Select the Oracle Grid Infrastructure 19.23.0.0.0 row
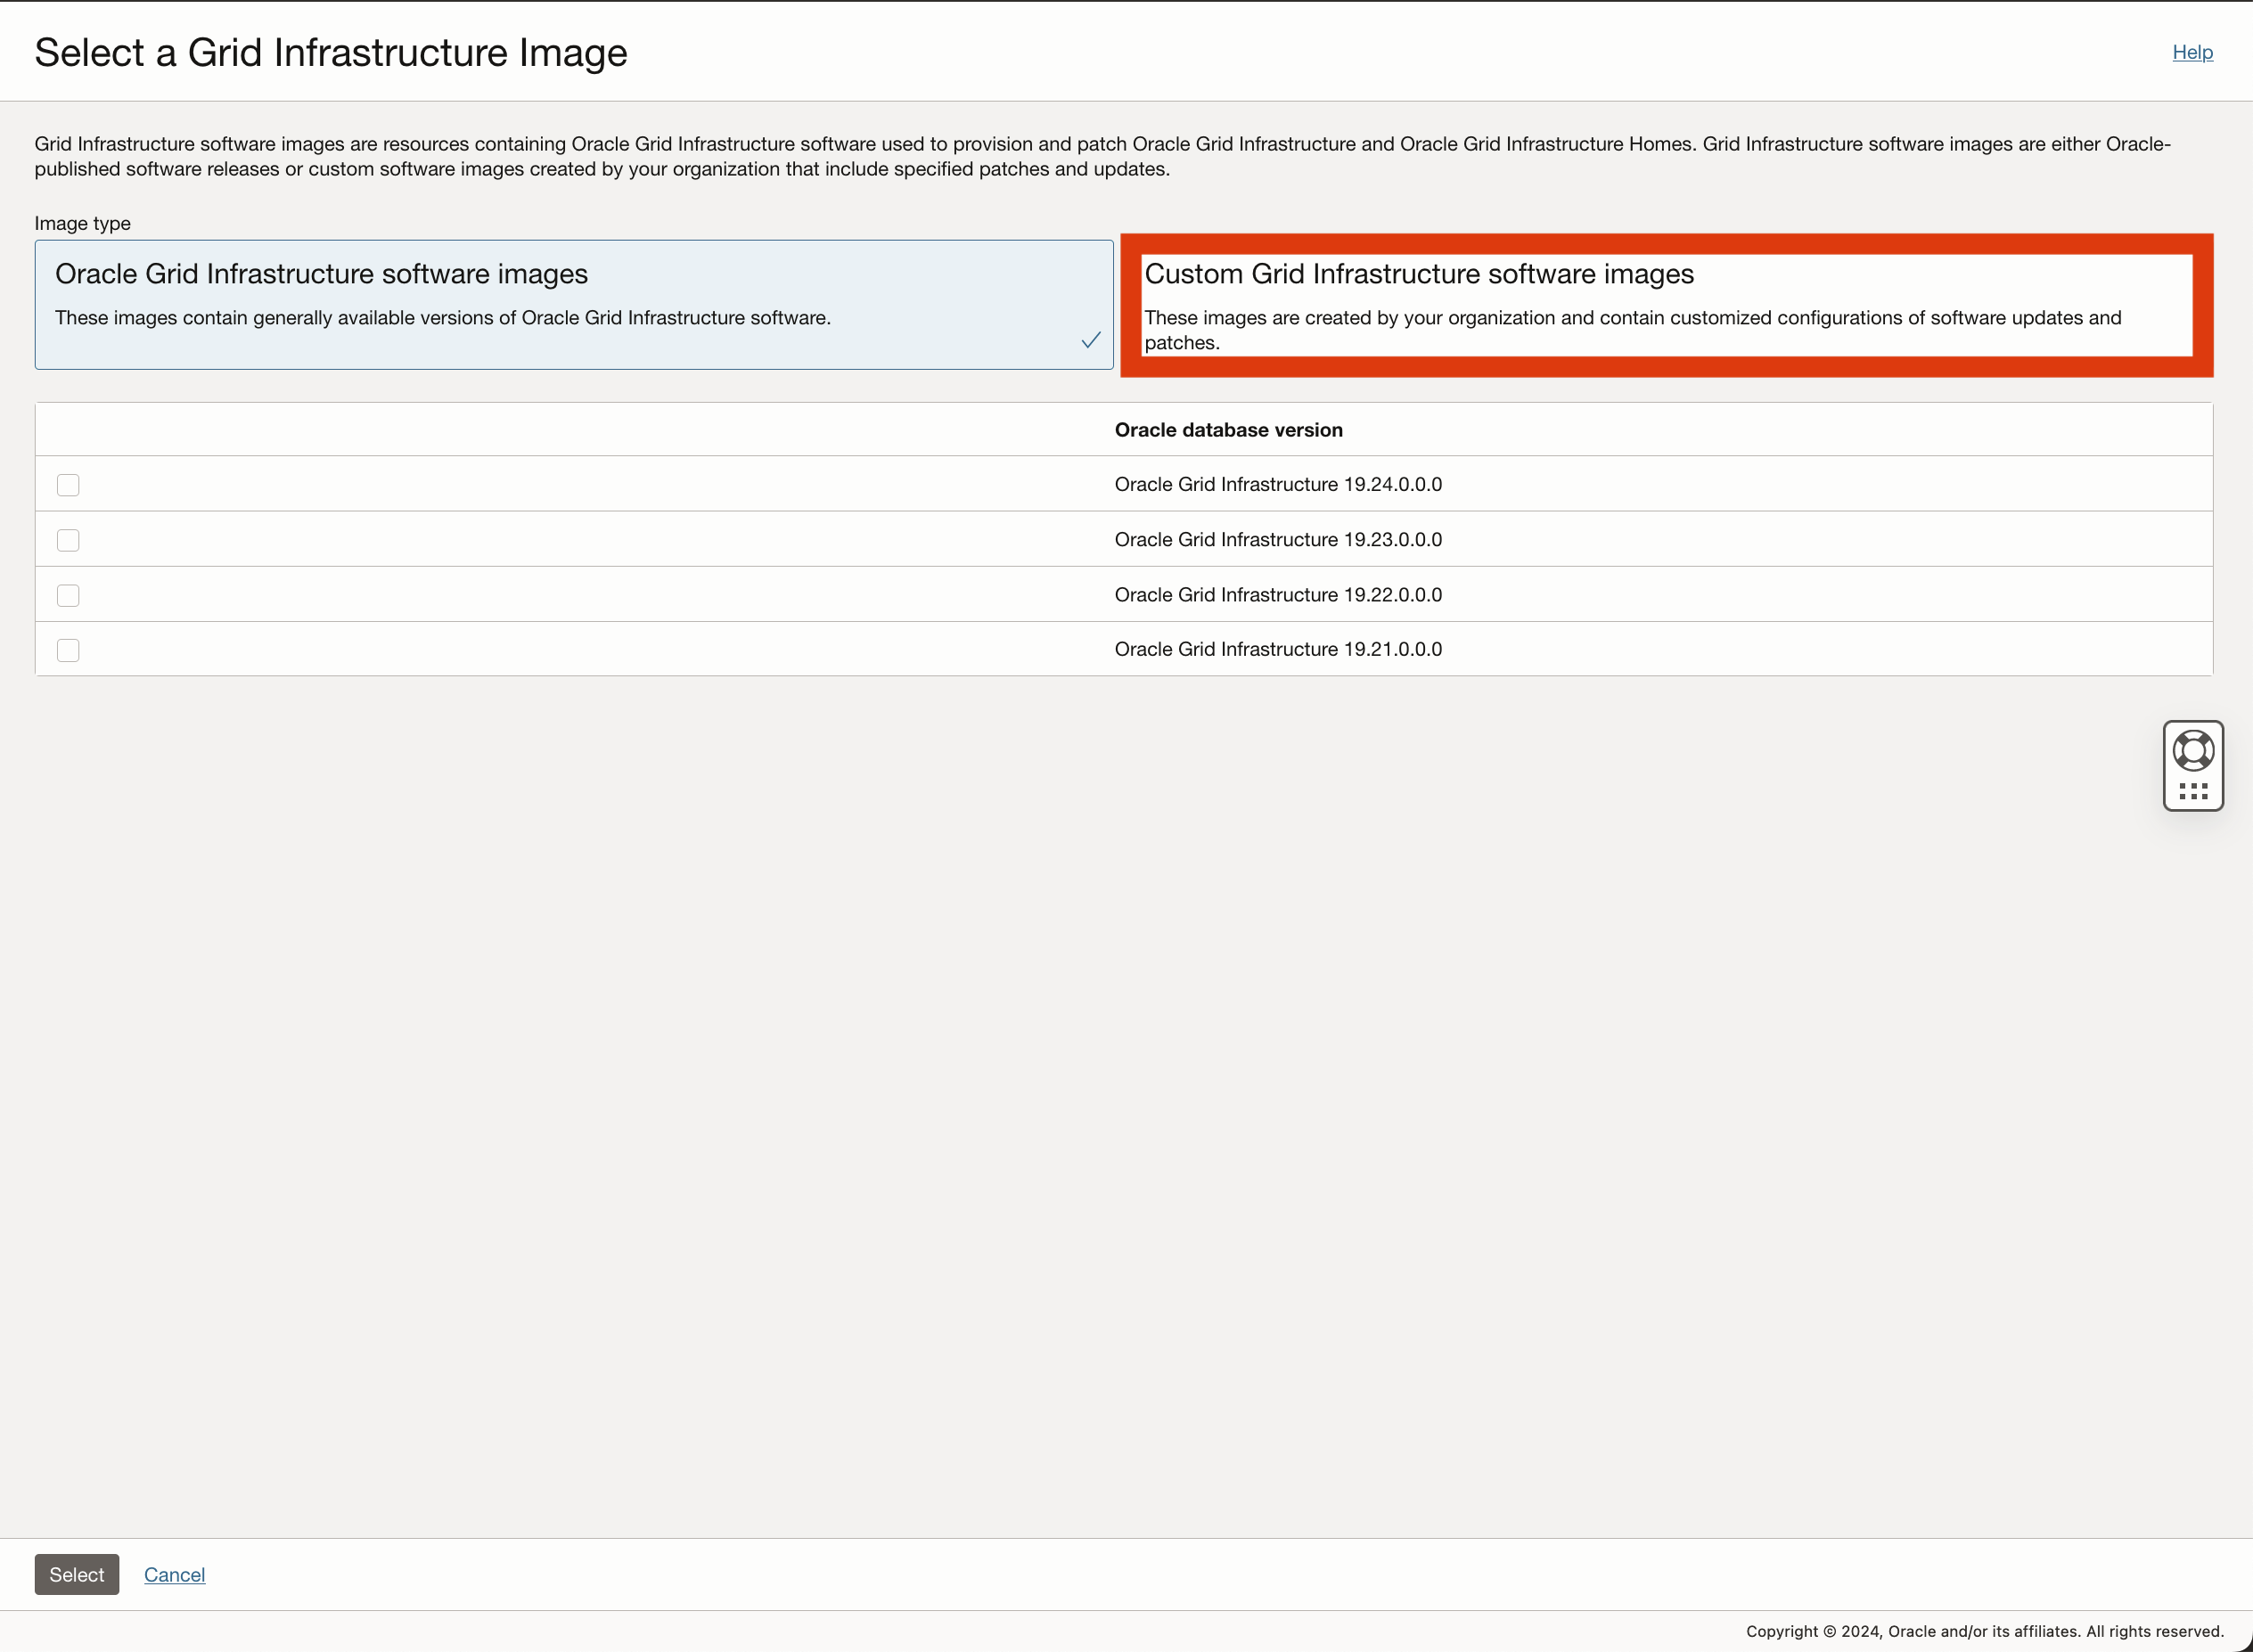 point(1278,539)
